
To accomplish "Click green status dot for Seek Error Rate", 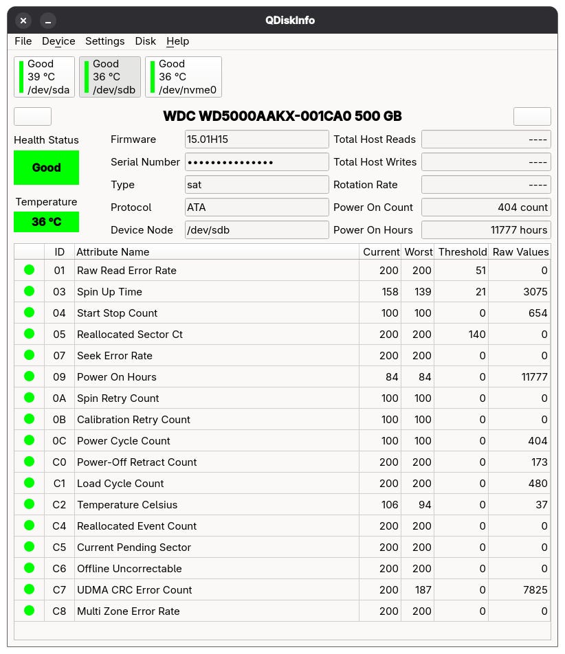I will tap(29, 355).
